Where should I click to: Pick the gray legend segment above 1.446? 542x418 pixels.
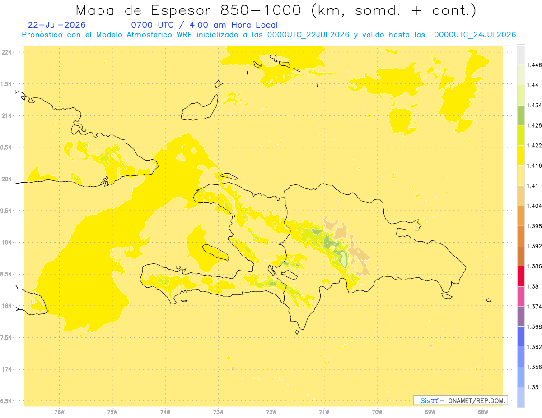pyautogui.click(x=521, y=55)
